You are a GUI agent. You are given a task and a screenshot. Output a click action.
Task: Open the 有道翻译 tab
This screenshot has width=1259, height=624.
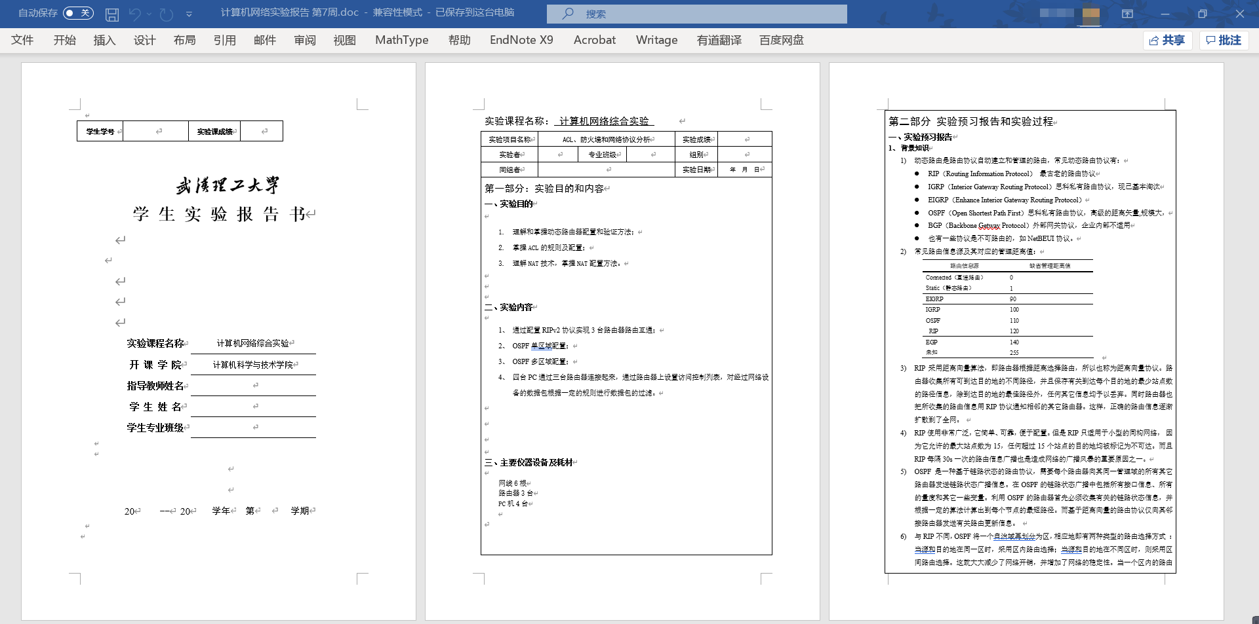coord(719,41)
